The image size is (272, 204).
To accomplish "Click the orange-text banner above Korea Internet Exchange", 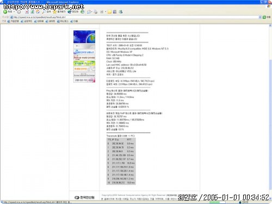I will [x=84, y=69].
